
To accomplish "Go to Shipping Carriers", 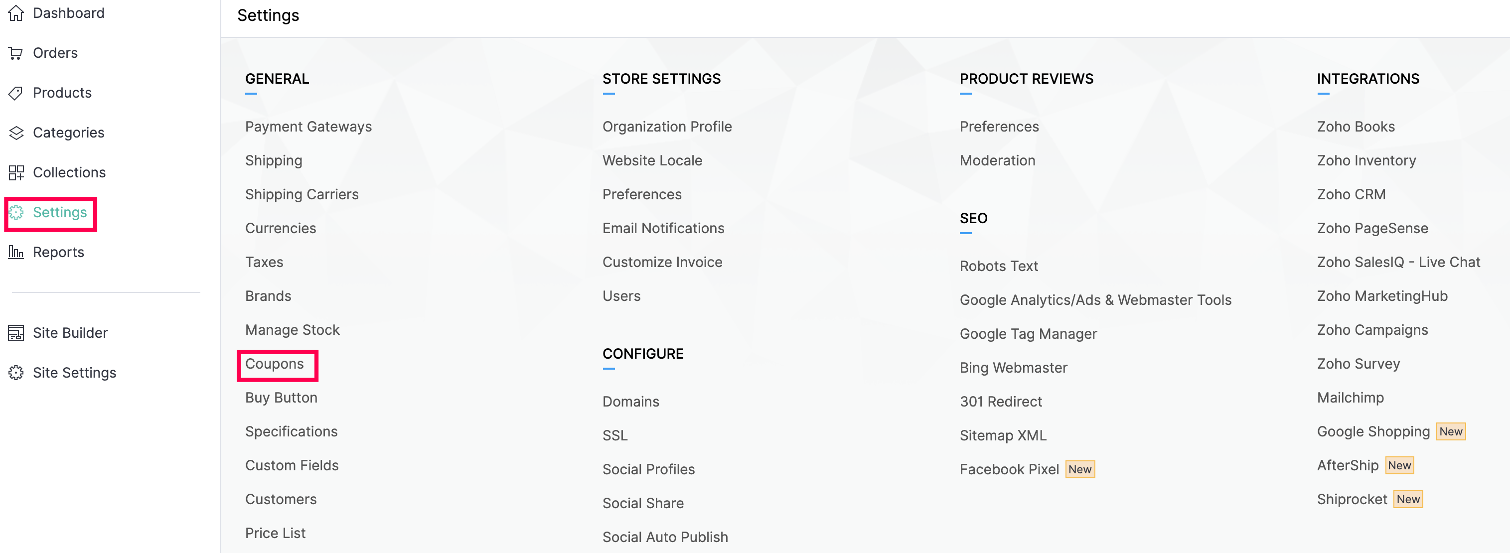I will [x=302, y=194].
